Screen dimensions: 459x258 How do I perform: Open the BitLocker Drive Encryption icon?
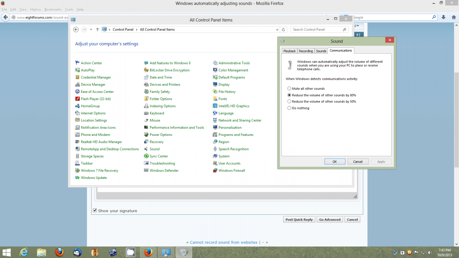point(146,70)
